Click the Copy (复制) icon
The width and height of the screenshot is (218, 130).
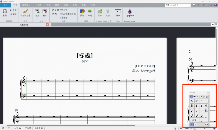(x=11, y=14)
